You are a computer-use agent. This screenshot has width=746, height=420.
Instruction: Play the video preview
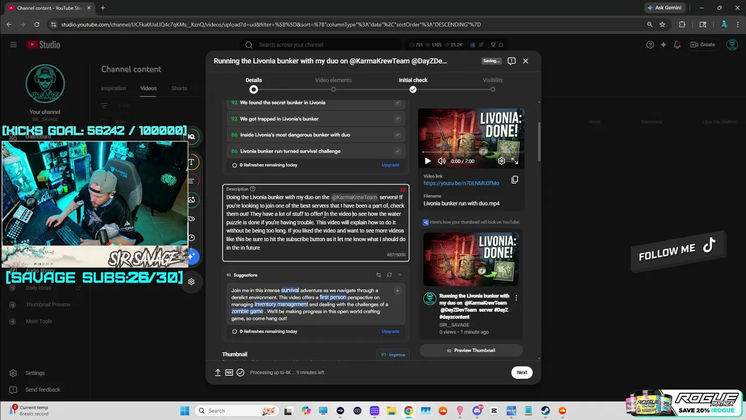tap(428, 161)
